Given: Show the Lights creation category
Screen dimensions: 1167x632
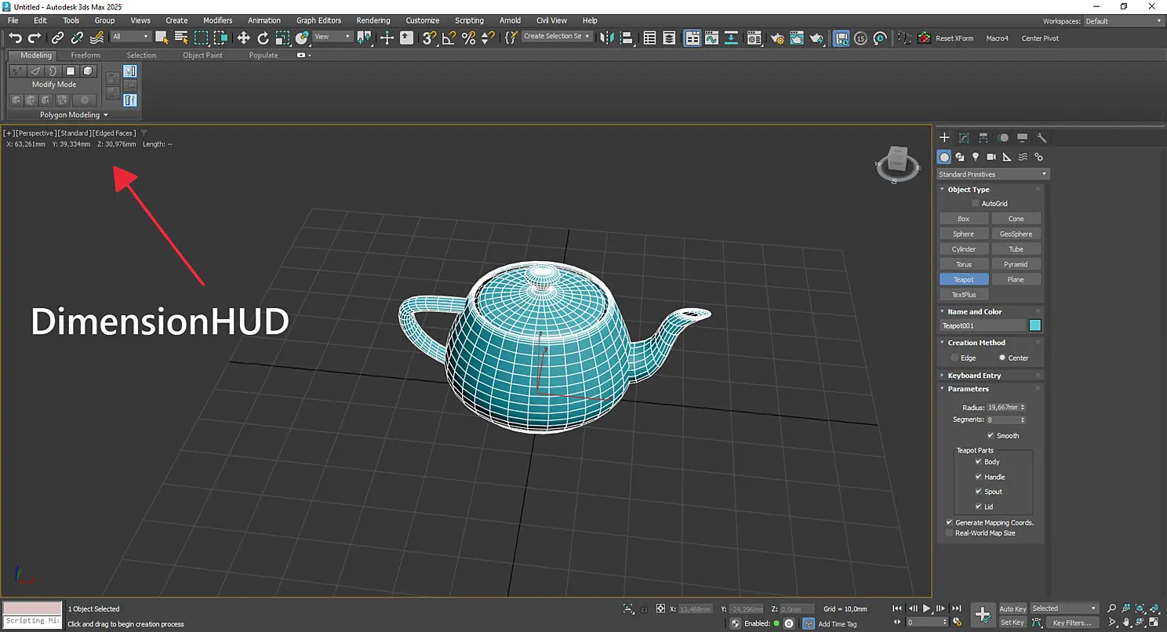Looking at the screenshot, I should (x=976, y=157).
